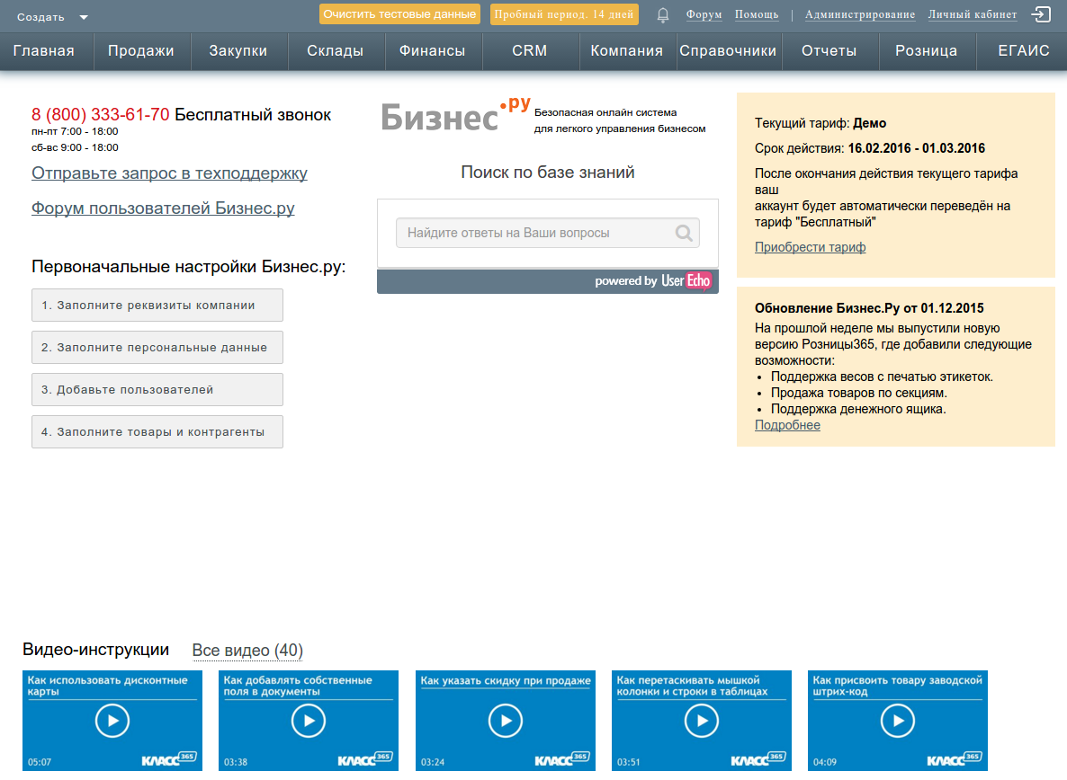Play the discount cards video tutorial
Screen dimensions: 1067x780
point(112,721)
